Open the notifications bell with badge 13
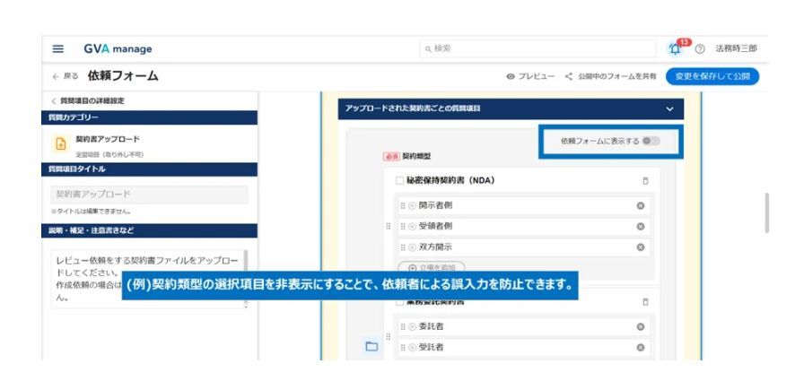This screenshot has height=381, width=795. click(675, 49)
